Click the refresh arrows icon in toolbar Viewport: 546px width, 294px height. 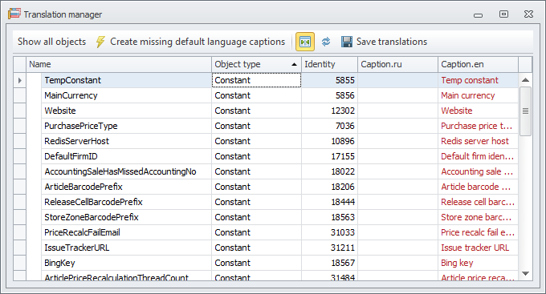pos(326,42)
